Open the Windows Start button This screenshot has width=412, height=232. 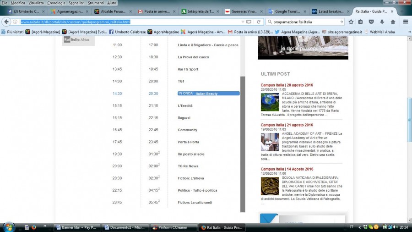point(9,227)
